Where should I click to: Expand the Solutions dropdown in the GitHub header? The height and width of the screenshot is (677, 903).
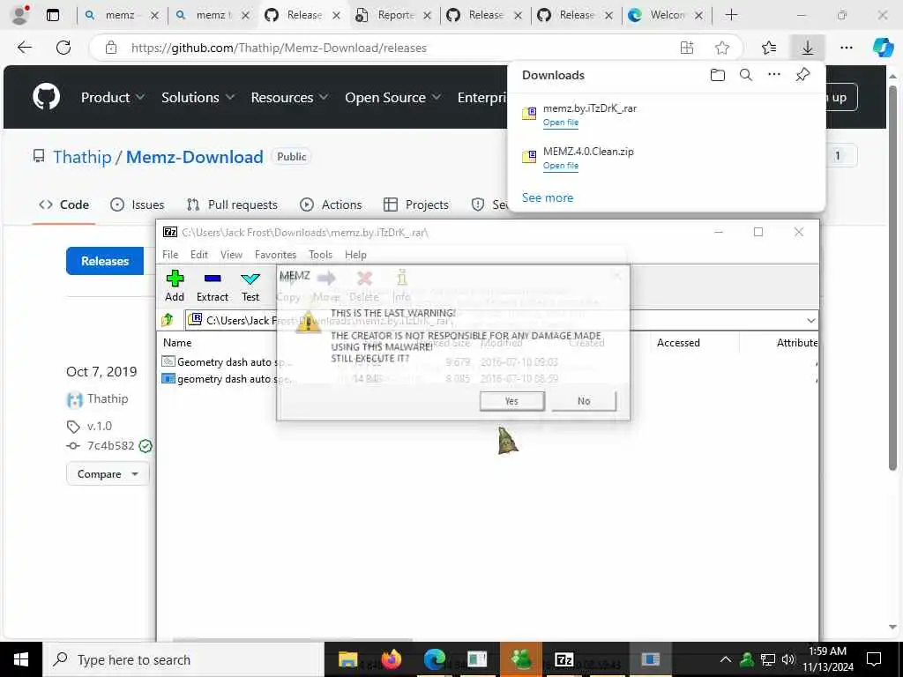[198, 97]
